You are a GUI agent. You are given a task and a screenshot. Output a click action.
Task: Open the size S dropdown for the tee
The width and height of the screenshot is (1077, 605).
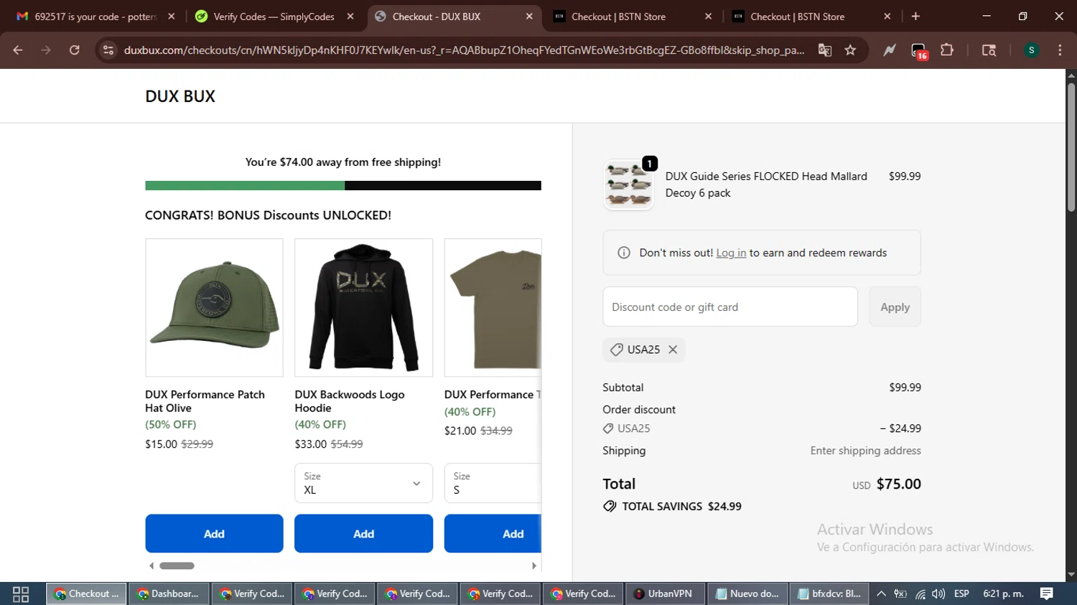pyautogui.click(x=493, y=483)
